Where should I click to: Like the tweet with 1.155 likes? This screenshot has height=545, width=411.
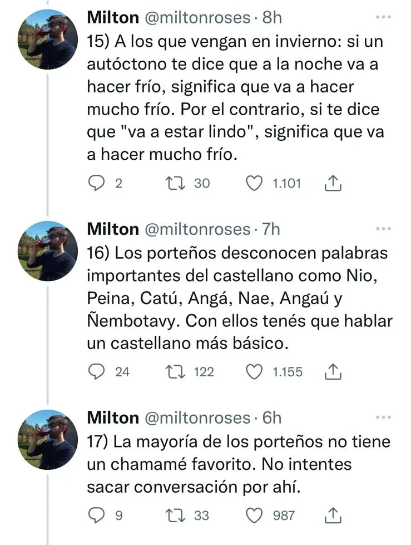254,371
